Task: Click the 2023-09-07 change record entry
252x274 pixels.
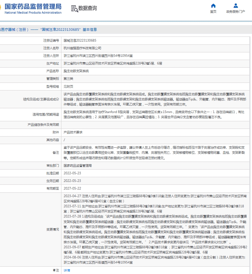Action: (155, 250)
